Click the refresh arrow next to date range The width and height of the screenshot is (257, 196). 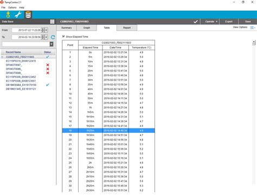[53, 37]
